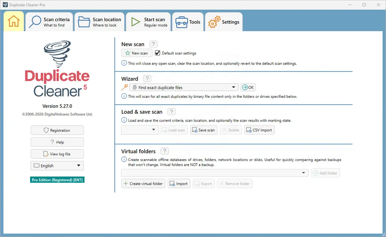Click the Virtual folders help question mark
This screenshot has width=386, height=237.
(x=164, y=151)
